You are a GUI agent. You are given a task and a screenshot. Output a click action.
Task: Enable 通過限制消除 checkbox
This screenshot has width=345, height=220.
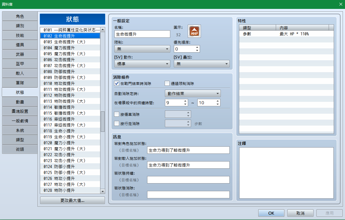click(x=167, y=83)
